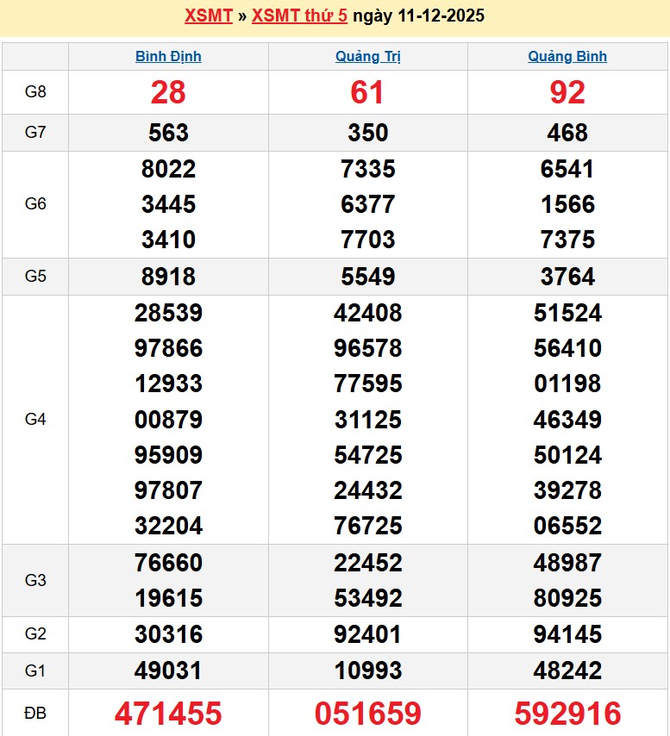This screenshot has width=670, height=736.
Task: Select the G3 number 76660
Action: tap(168, 563)
